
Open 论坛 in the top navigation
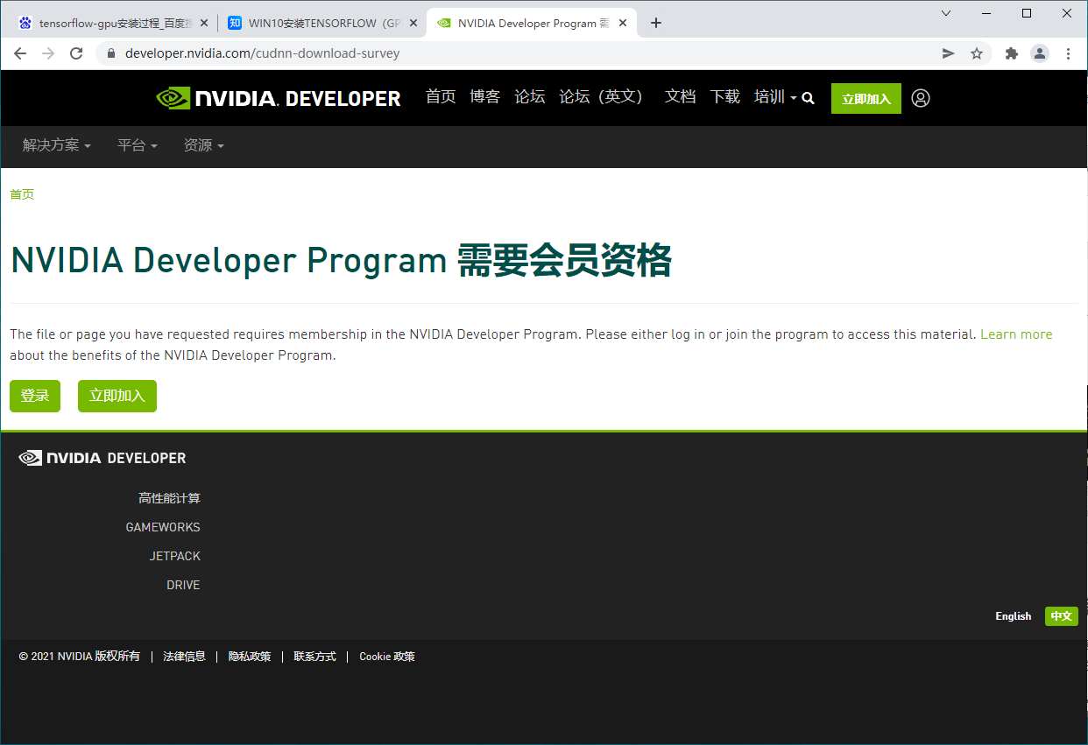529,97
